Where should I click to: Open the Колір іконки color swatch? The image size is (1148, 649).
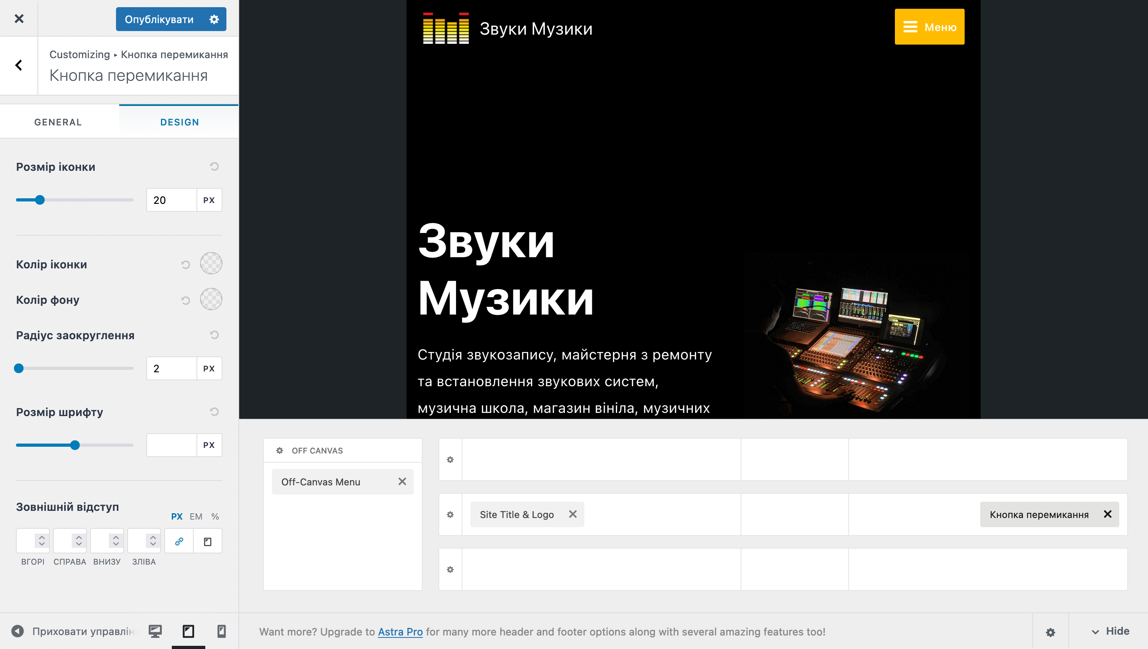pyautogui.click(x=211, y=263)
